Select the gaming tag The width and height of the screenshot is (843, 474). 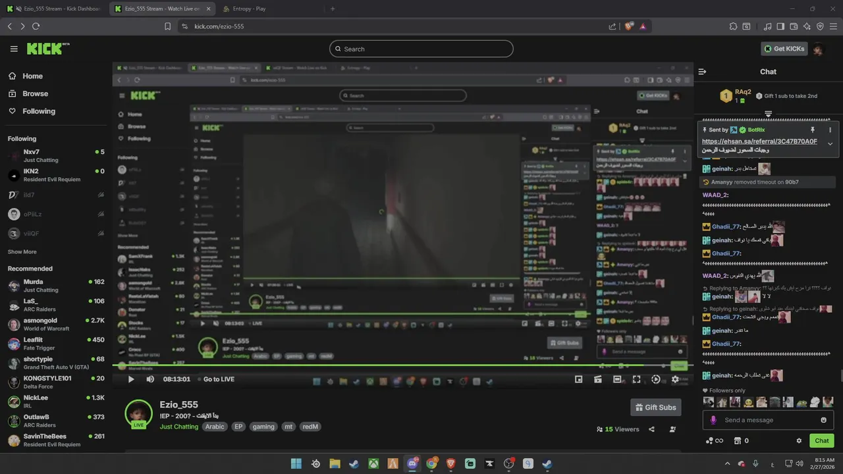click(x=263, y=427)
